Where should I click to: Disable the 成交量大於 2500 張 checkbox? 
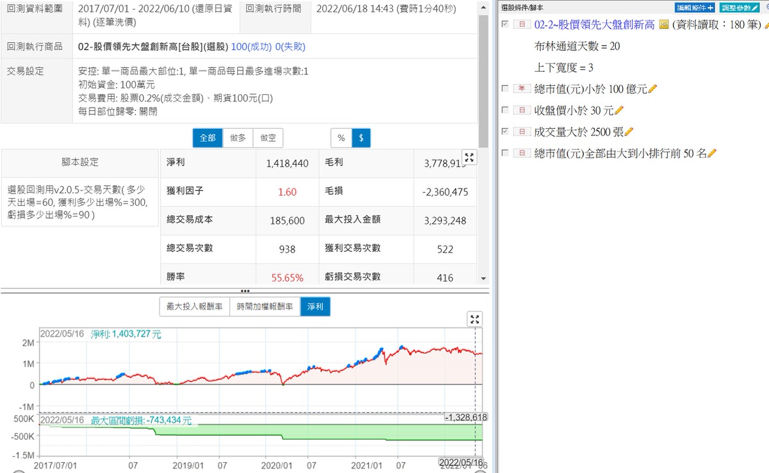tap(505, 131)
